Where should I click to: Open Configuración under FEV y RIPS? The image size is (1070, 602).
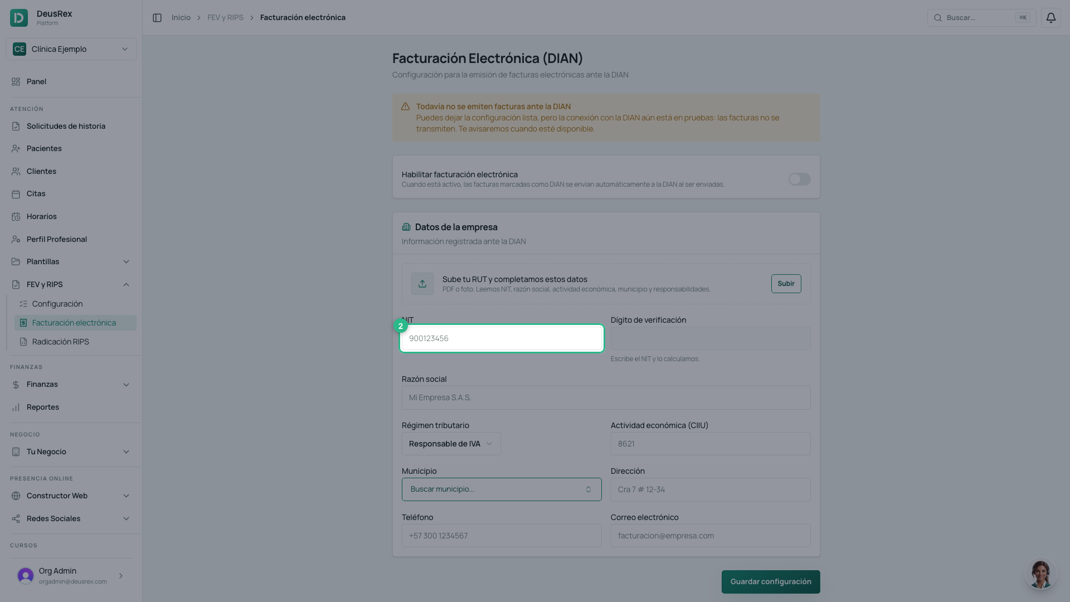[x=75, y=304]
